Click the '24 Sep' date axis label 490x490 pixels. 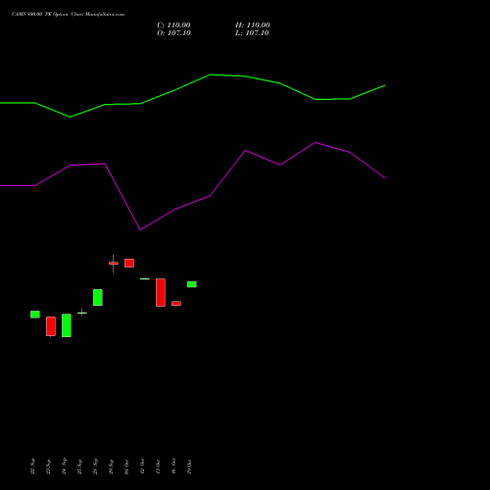[64, 466]
